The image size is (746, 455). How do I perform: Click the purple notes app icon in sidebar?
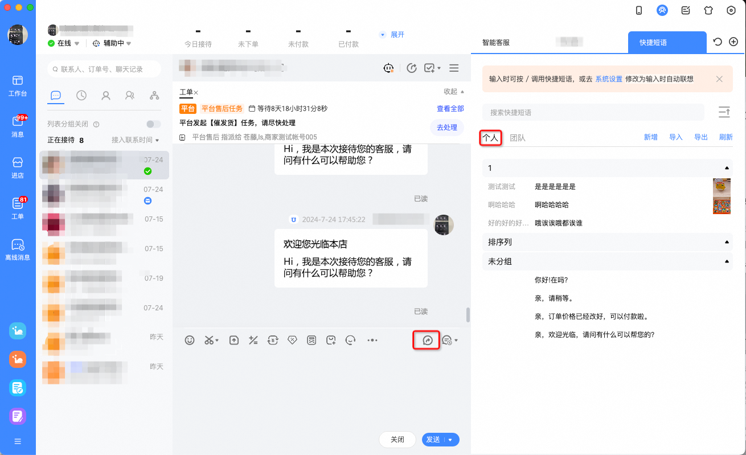[x=18, y=416]
